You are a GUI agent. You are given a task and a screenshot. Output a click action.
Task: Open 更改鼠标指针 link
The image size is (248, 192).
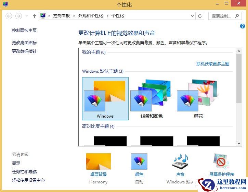point(24,51)
